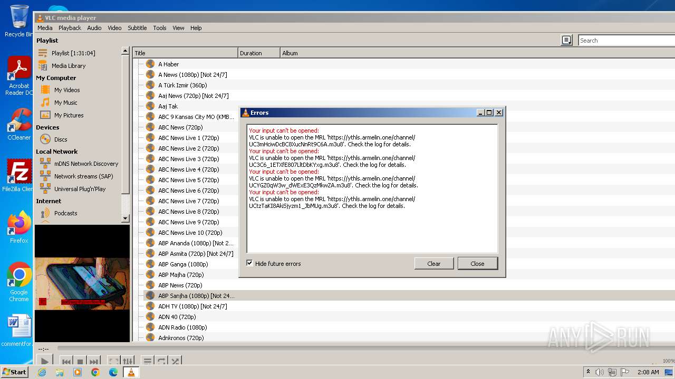675x379 pixels.
Task: Sort playlist by Title column header
Action: [185, 53]
